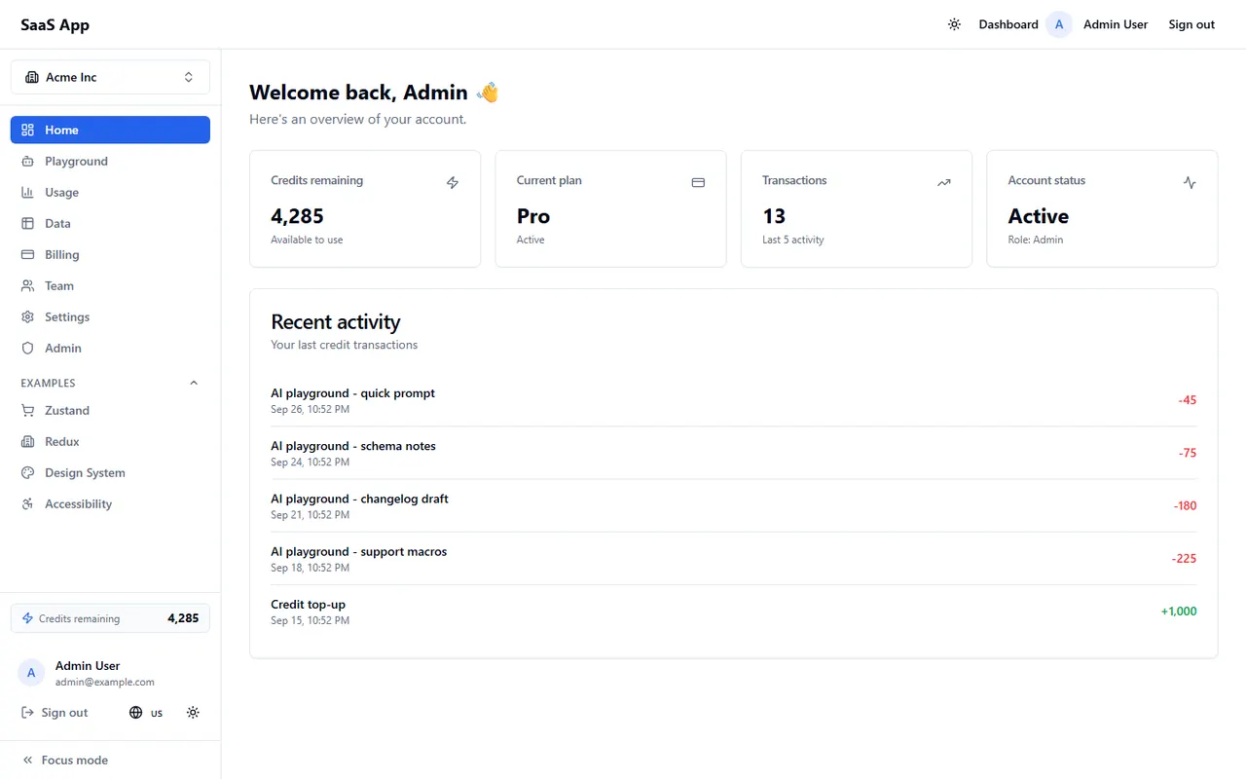Toggle light/dark theme in top header
Image resolution: width=1246 pixels, height=779 pixels.
(x=954, y=24)
